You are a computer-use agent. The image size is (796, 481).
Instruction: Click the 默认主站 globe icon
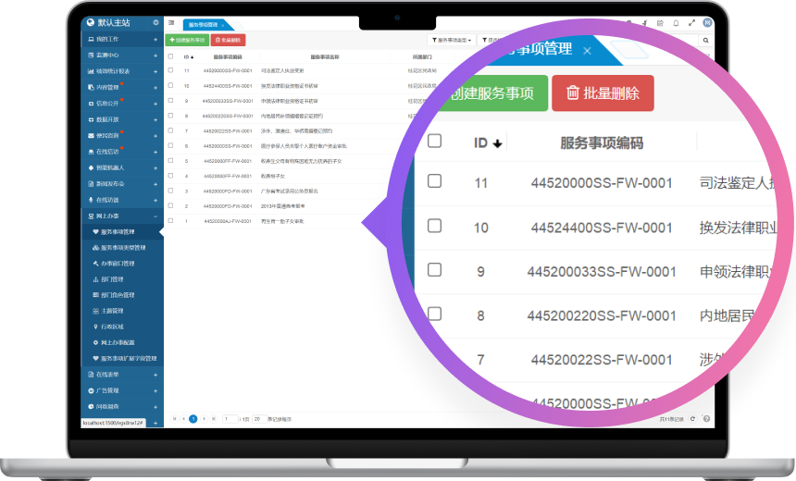90,22
